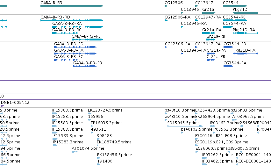Select EST bs43f10.5prime

(166, 120)
